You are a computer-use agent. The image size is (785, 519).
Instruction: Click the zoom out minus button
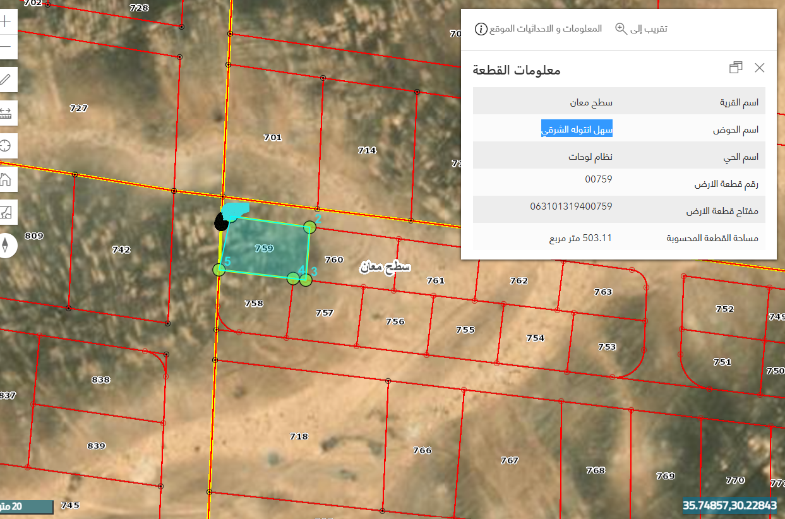[x=6, y=47]
